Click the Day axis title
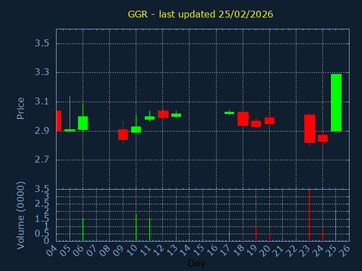362x271 pixels. 196,263
